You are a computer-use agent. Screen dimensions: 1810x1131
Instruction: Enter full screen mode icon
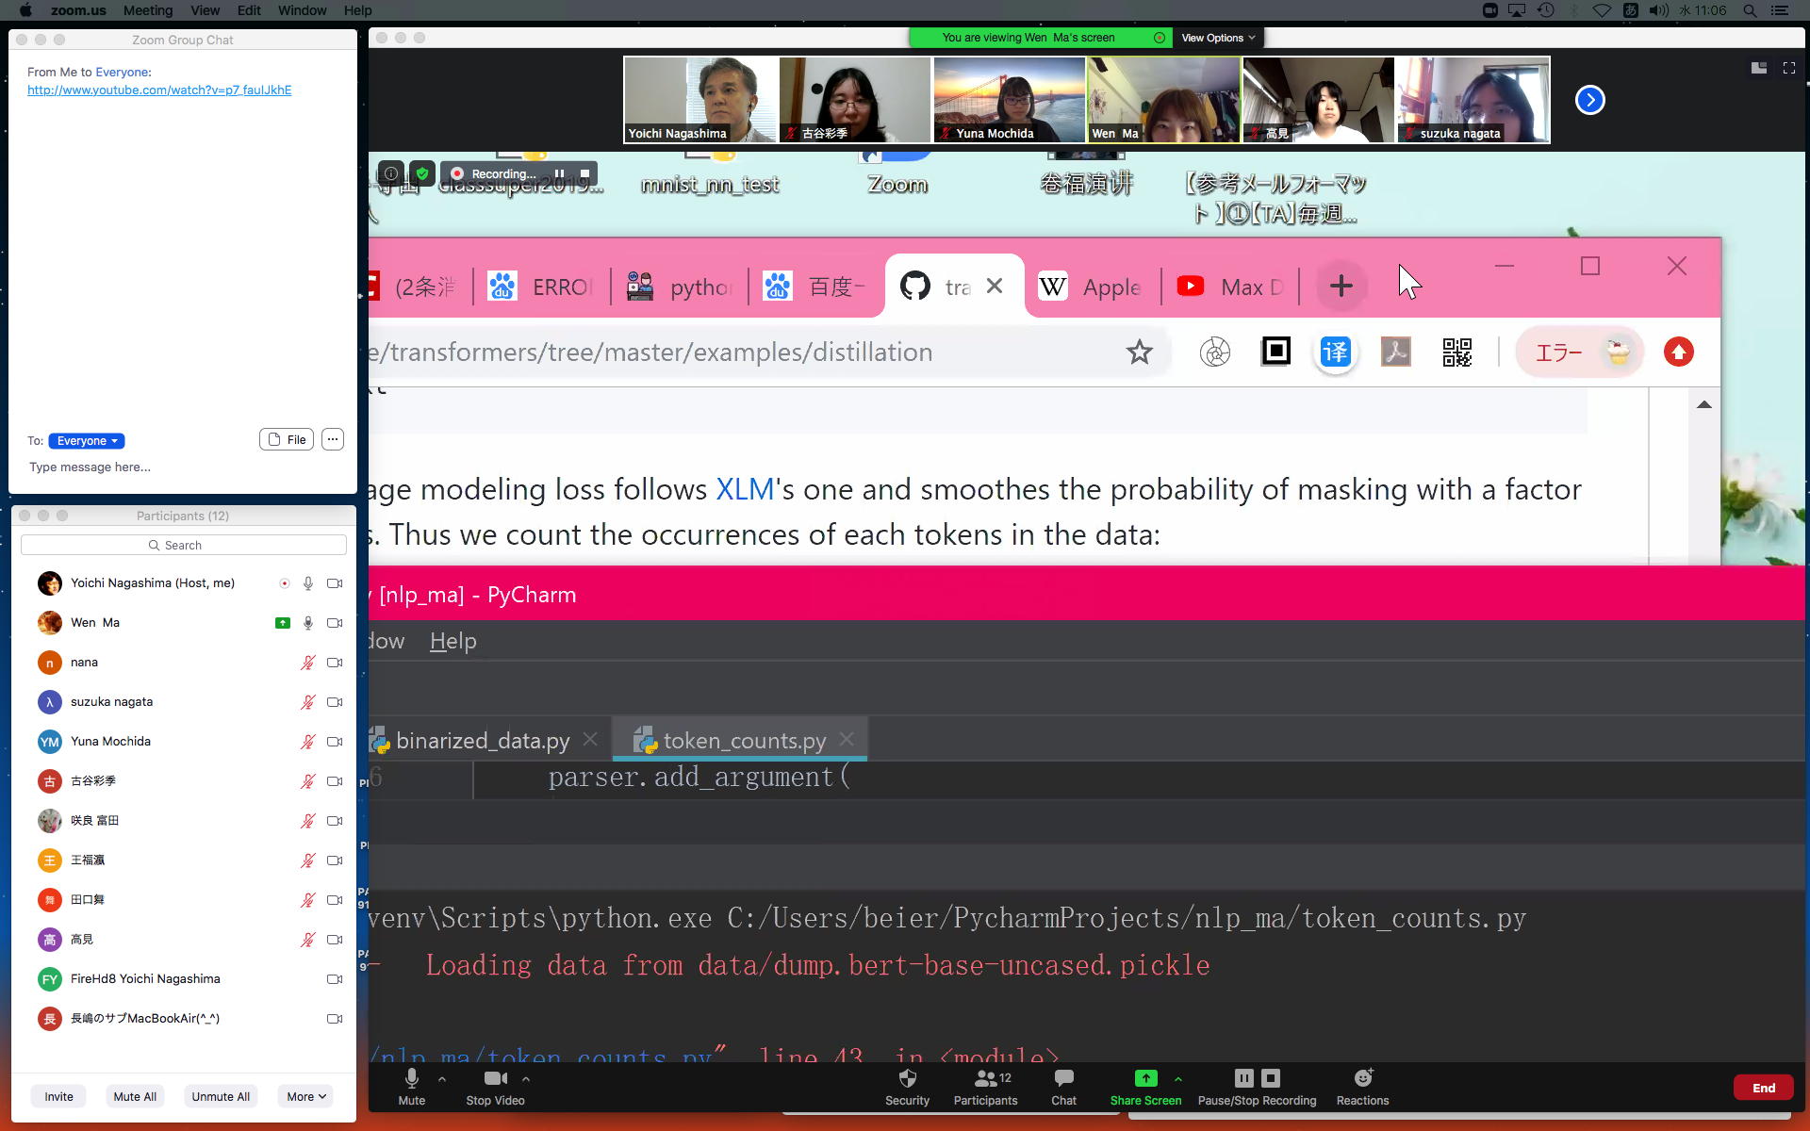tap(1788, 68)
